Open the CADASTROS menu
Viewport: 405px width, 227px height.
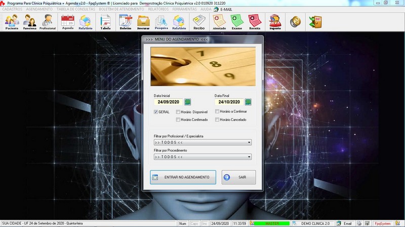click(12, 9)
